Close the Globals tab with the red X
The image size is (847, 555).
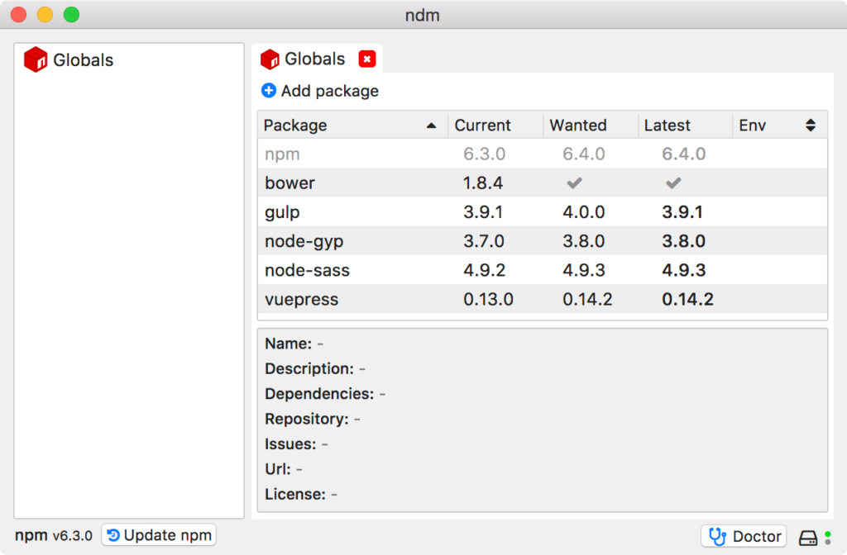pyautogui.click(x=367, y=59)
